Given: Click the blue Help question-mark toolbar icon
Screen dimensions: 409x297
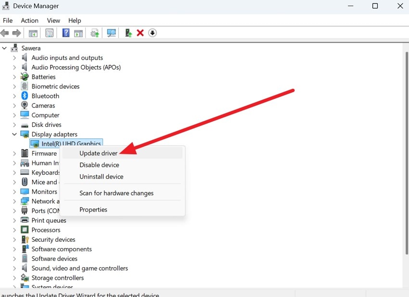Looking at the screenshot, I should 66,33.
